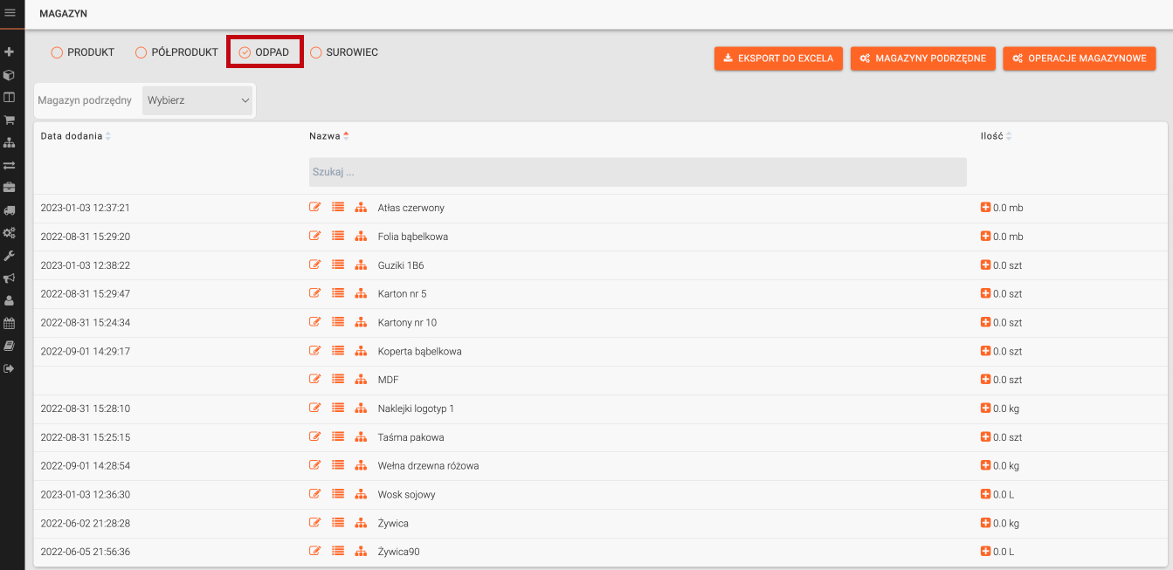The height and width of the screenshot is (570, 1173).
Task: Open shopping cart in left sidebar
Action: click(10, 120)
